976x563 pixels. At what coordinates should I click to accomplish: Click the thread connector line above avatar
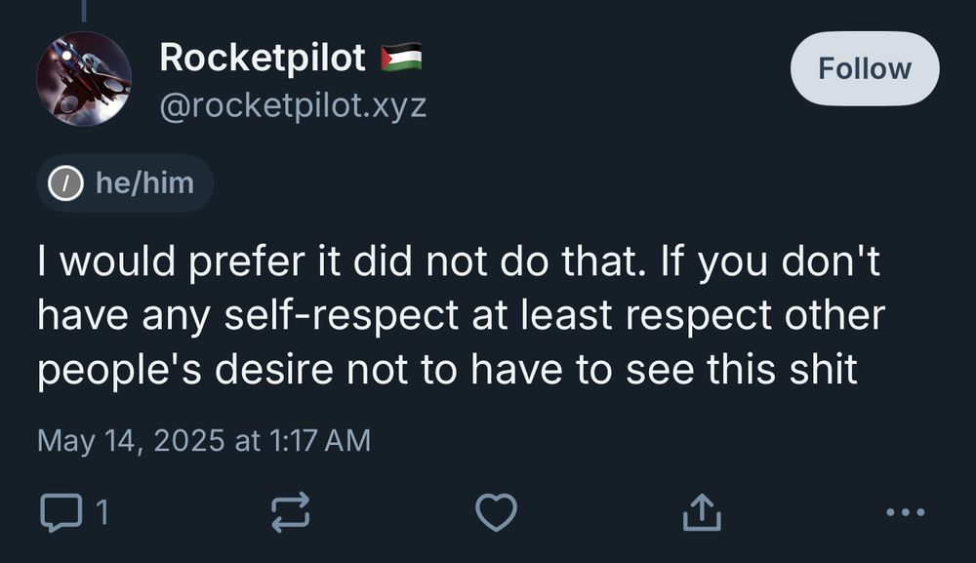click(x=84, y=11)
